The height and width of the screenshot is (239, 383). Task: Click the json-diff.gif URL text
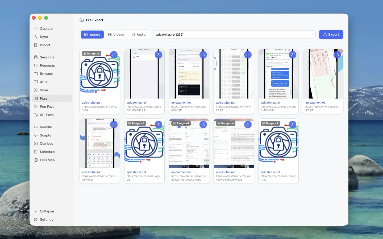[322, 108]
